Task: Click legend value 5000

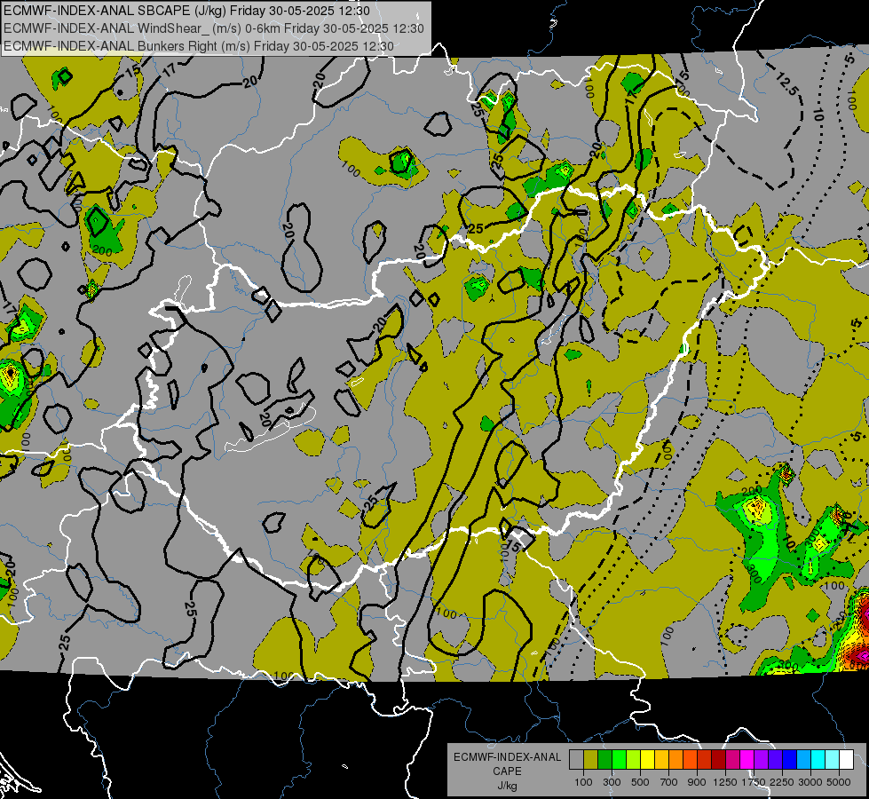Action: click(x=839, y=782)
